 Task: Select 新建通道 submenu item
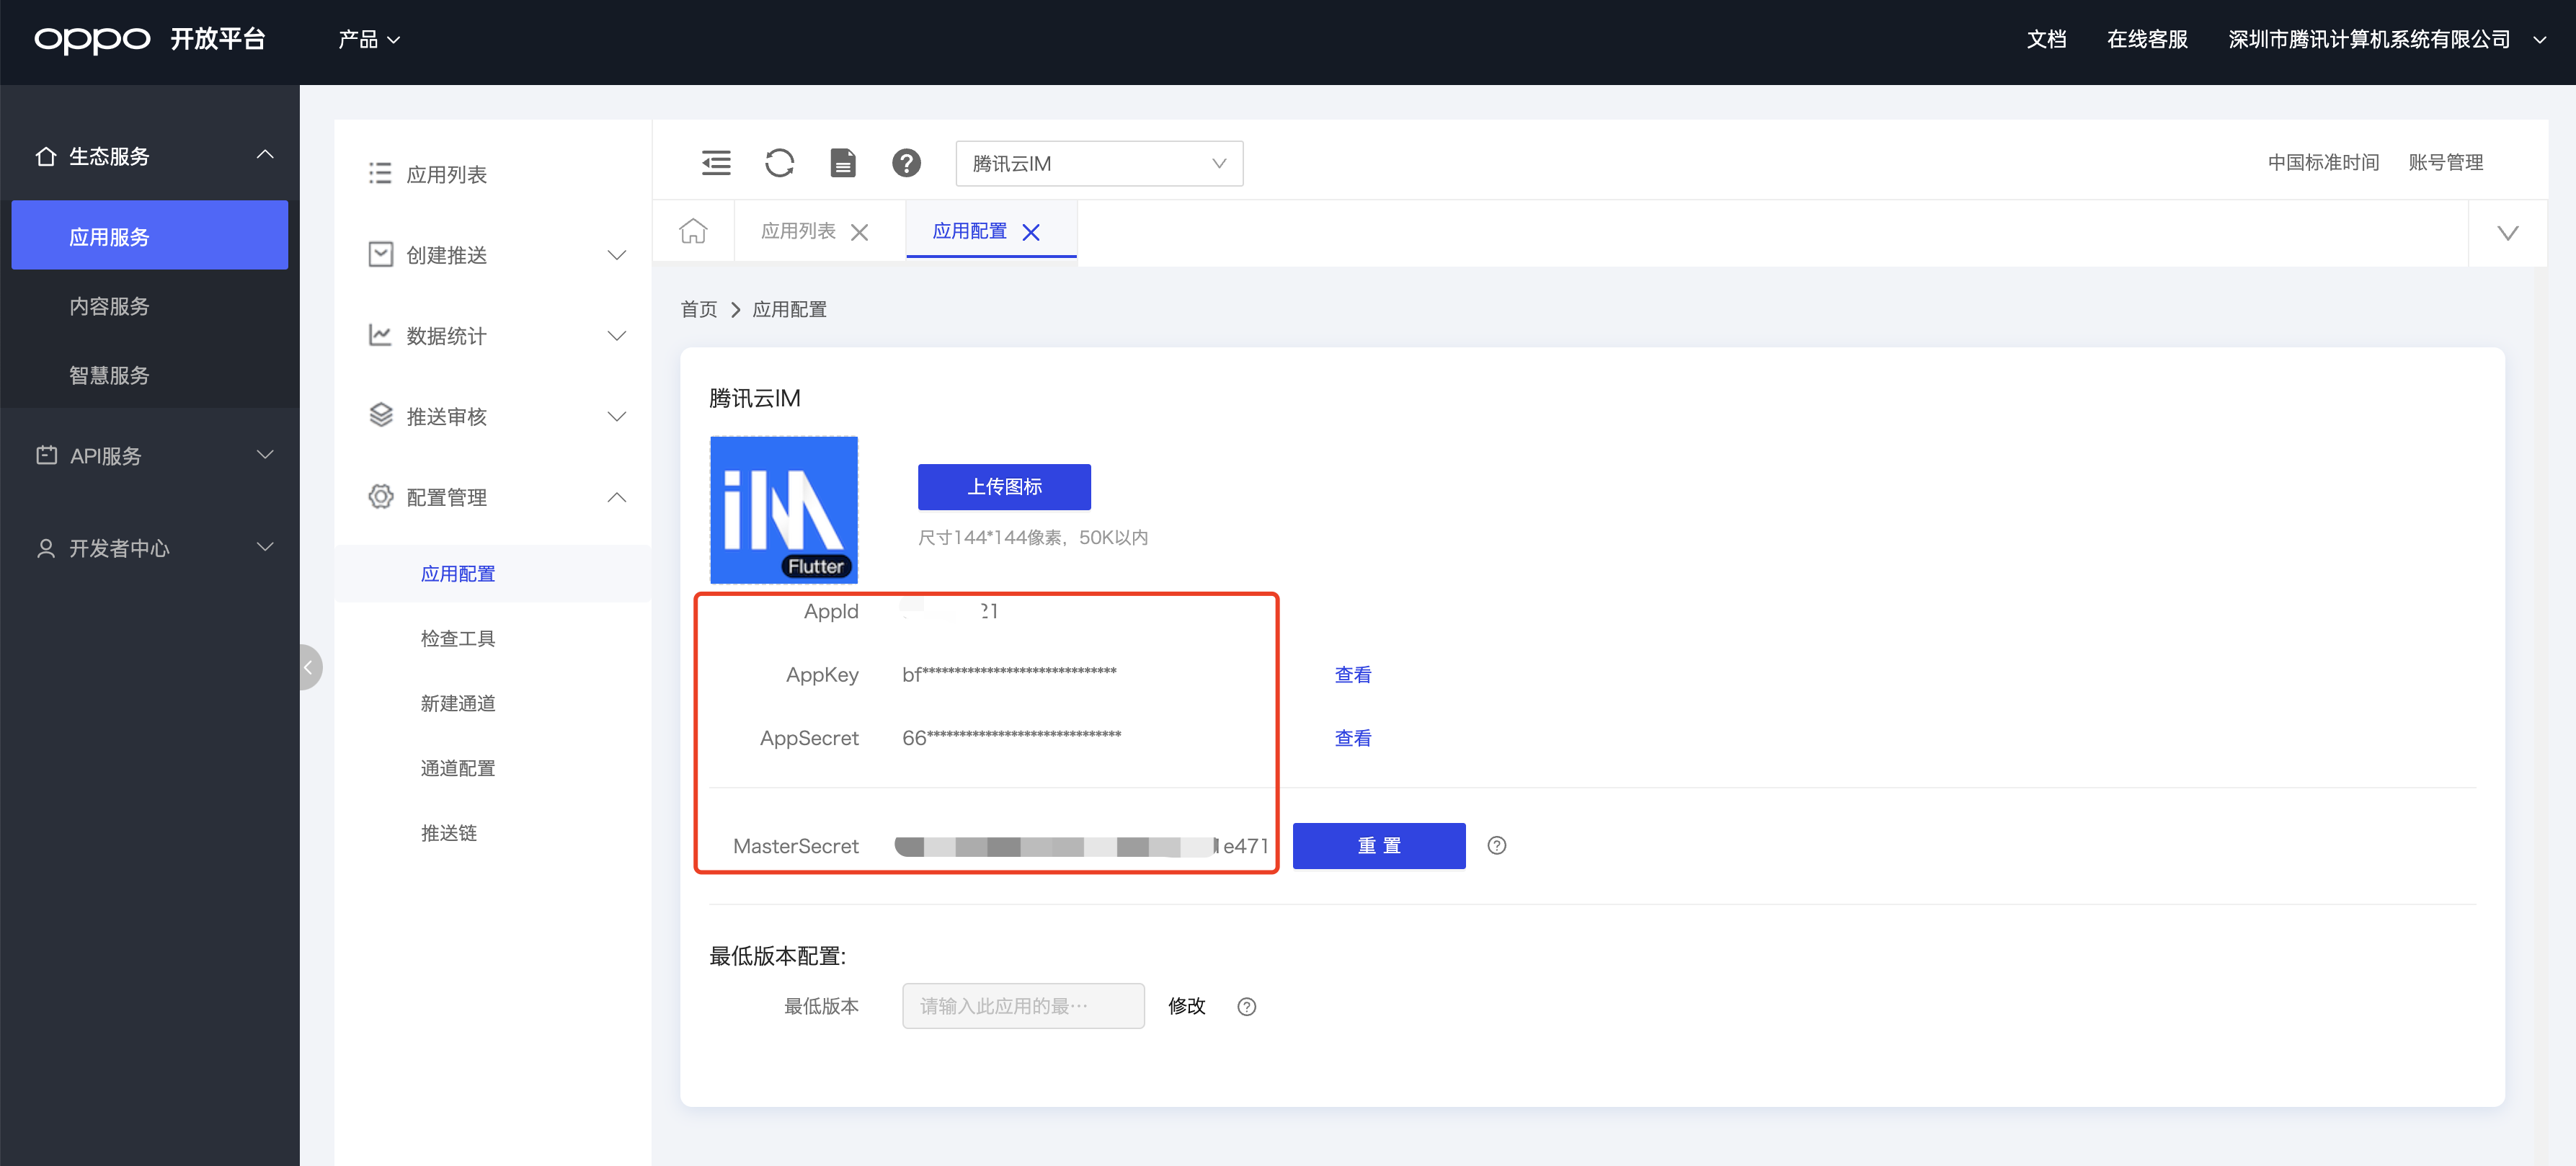pyautogui.click(x=458, y=703)
